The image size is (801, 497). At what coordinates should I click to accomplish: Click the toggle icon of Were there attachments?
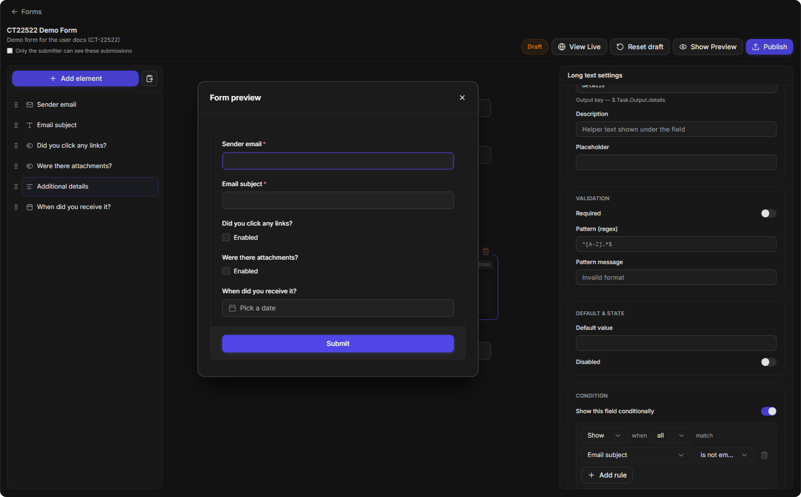(30, 166)
